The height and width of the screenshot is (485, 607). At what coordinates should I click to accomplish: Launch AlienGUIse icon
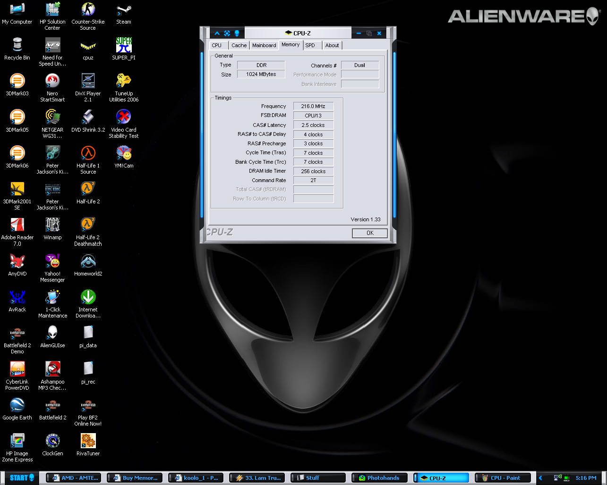tap(52, 337)
